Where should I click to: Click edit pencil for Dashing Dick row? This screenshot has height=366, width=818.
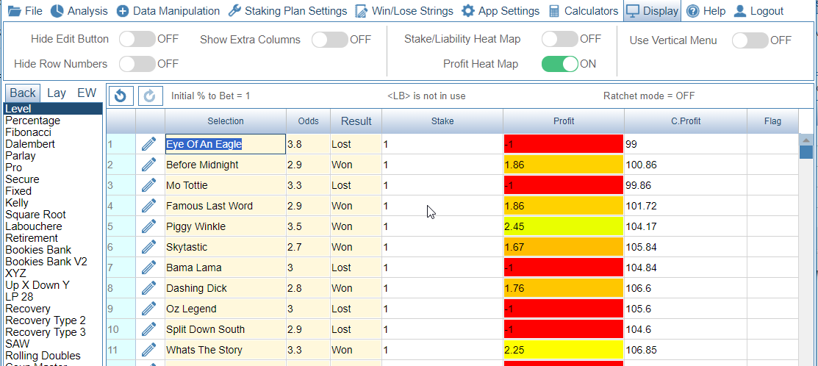click(x=149, y=288)
